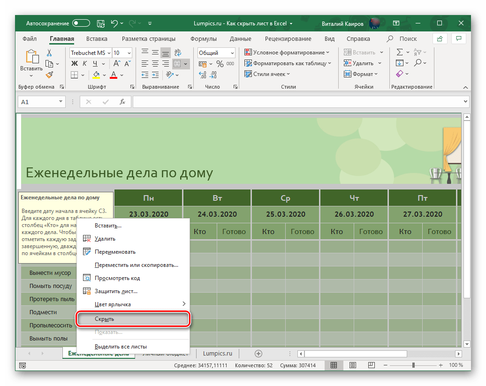Viewport: 486px width, 386px height.
Task: Click the insert function fx icon
Action: tap(122, 102)
